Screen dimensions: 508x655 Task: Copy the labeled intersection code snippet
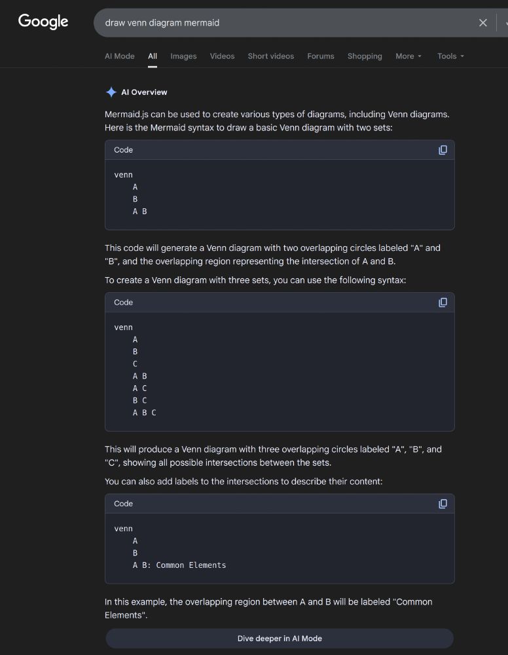(443, 504)
